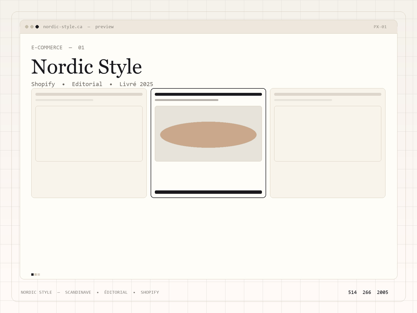Click 'Shopify' under the heading
Viewport: 417px width, 313px height.
(x=43, y=84)
